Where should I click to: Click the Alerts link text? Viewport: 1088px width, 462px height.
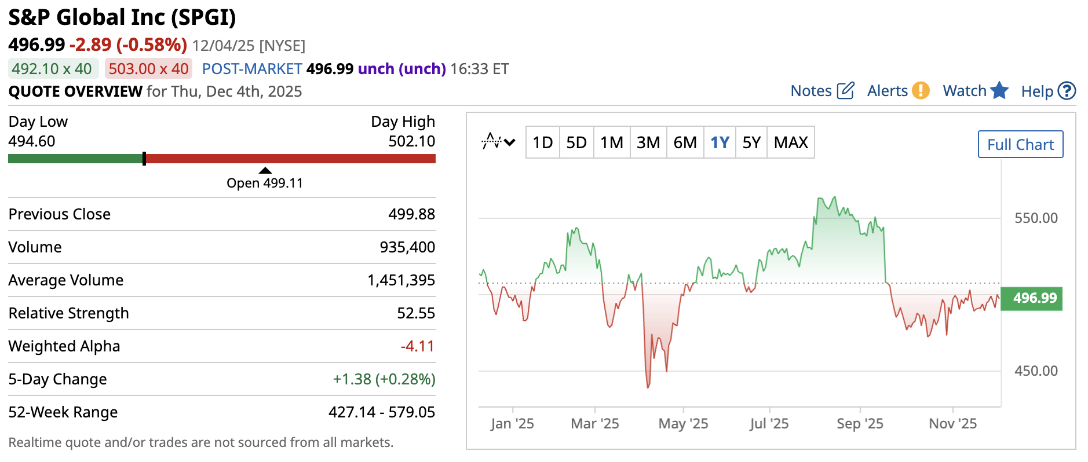pos(887,91)
